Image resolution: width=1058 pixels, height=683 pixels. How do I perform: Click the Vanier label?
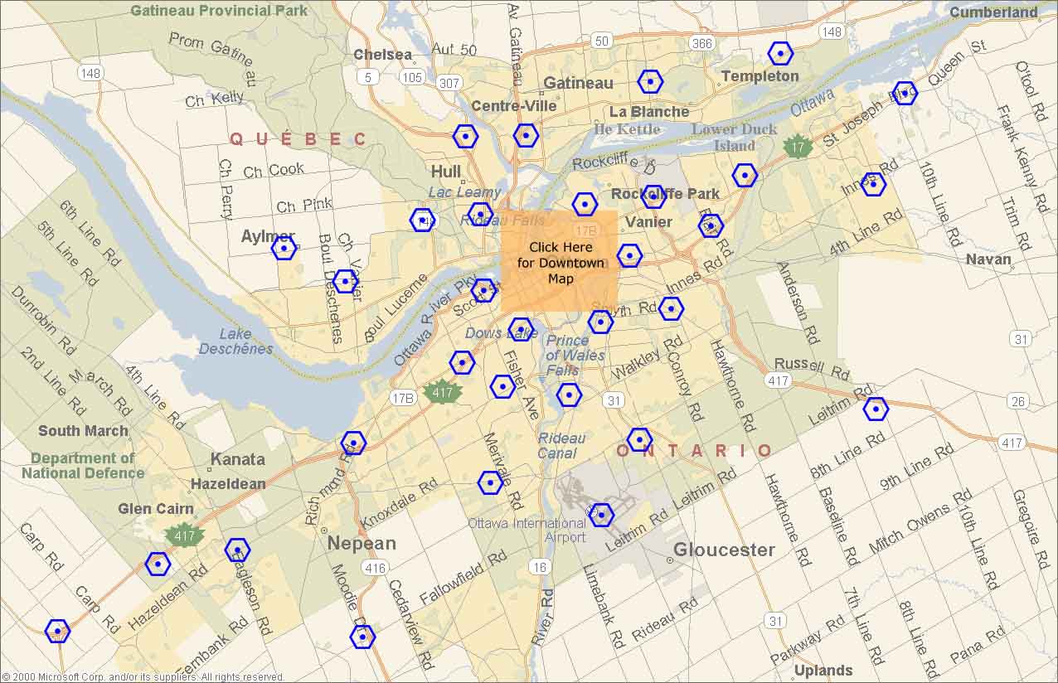[649, 222]
